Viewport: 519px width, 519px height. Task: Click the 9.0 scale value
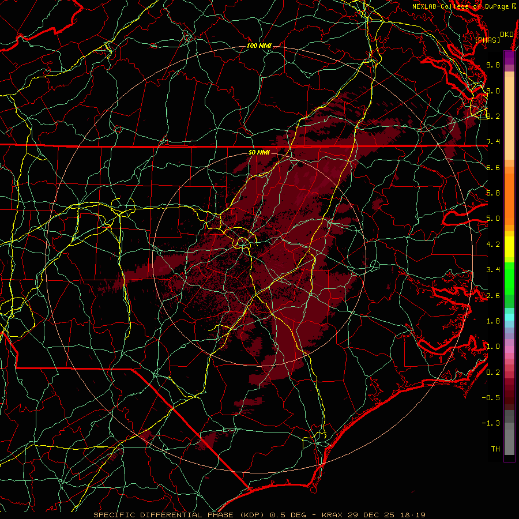tap(493, 91)
